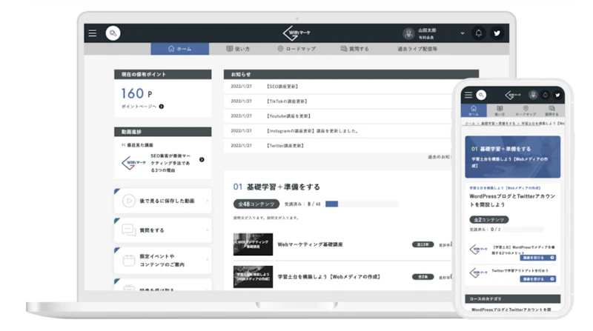Tap the first 講座を受ける button on phone
The width and height of the screenshot is (593, 331).
(537, 258)
